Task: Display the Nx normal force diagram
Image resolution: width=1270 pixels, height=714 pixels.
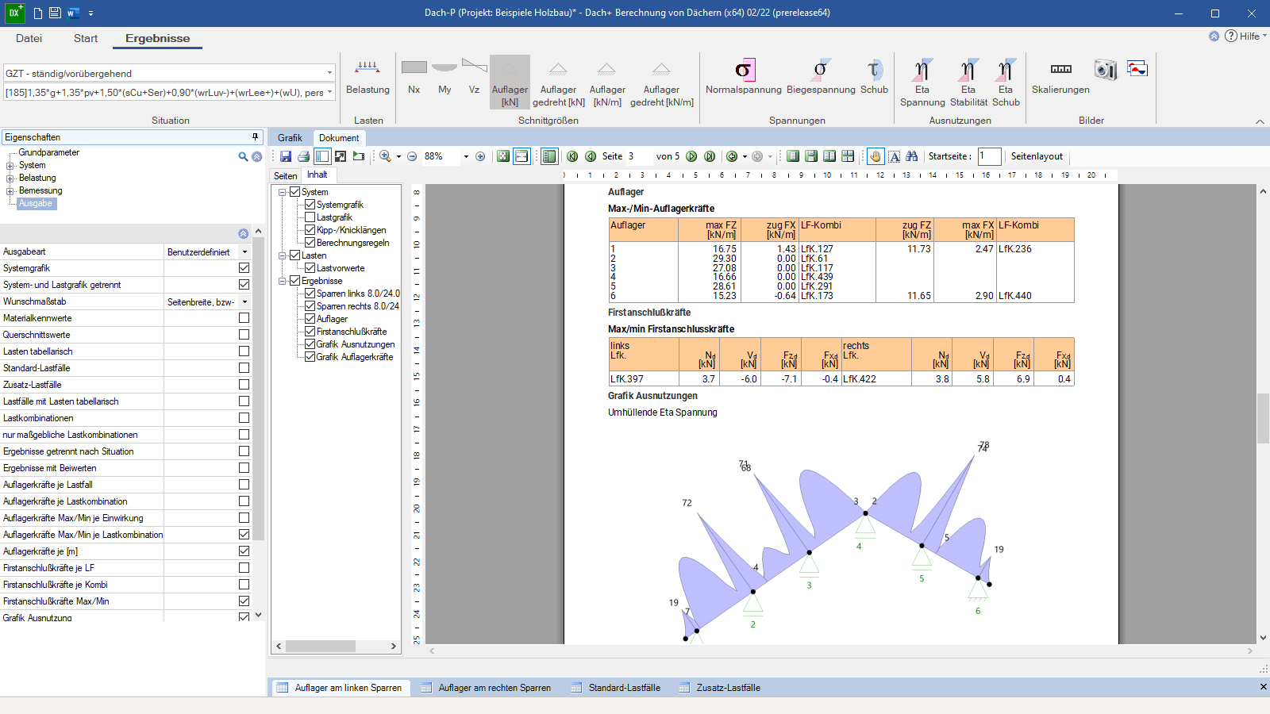Action: [x=414, y=79]
